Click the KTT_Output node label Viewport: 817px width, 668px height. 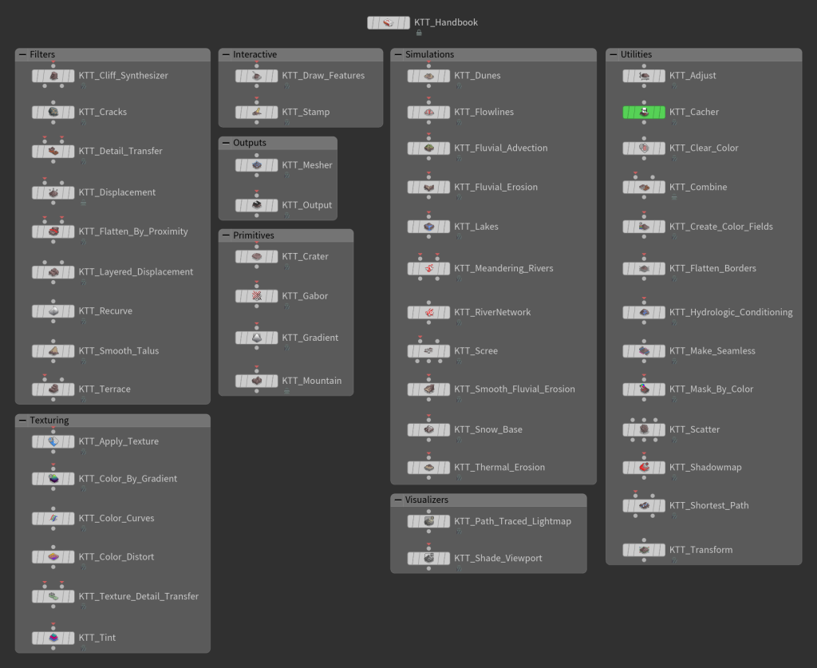click(x=306, y=205)
